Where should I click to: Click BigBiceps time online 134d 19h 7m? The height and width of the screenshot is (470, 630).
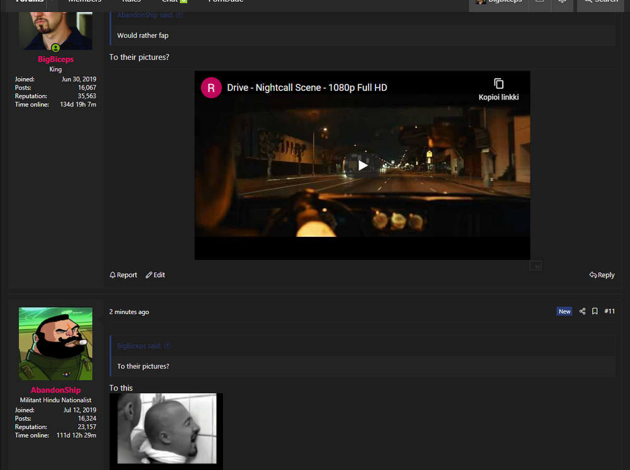point(78,105)
